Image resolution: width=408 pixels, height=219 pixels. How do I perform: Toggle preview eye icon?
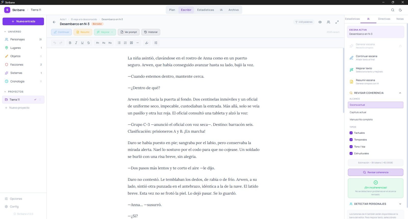coord(320,22)
